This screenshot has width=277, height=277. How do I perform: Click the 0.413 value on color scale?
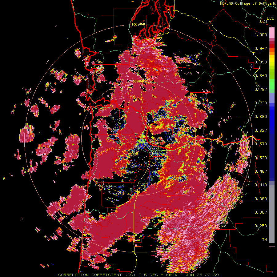261,185
